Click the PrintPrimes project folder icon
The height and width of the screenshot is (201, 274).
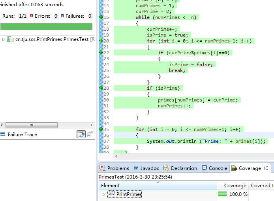click(x=112, y=193)
